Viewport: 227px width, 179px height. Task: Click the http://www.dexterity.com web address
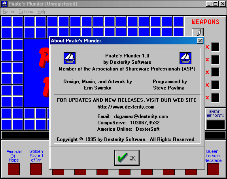126,107
